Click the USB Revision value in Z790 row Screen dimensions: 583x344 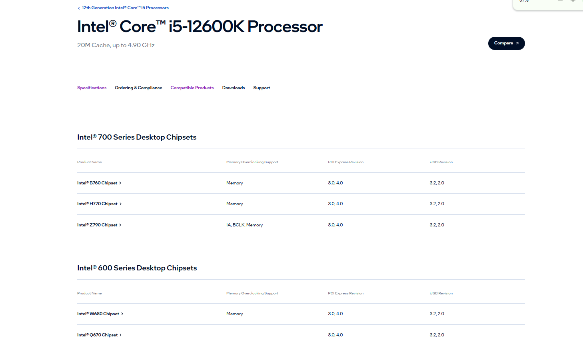click(x=437, y=225)
